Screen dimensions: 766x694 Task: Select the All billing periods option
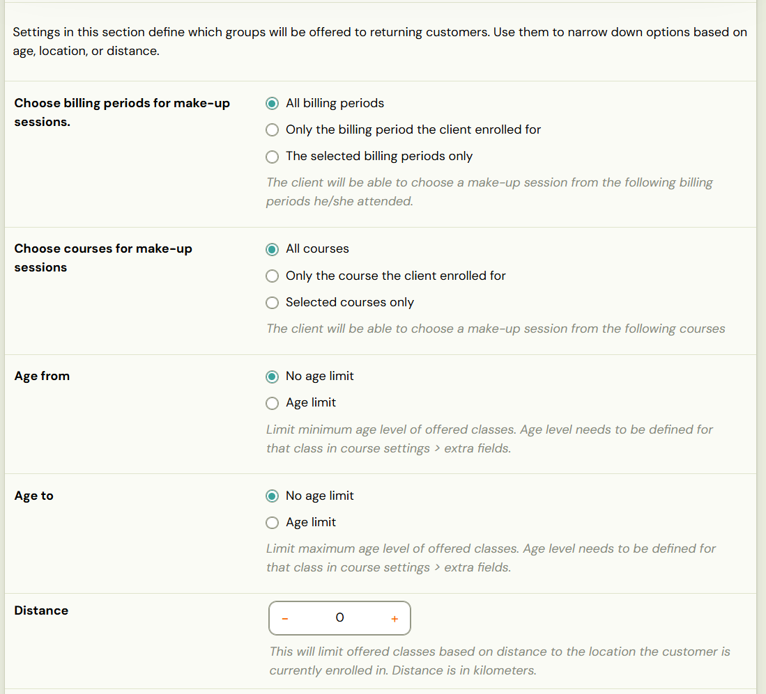point(272,104)
